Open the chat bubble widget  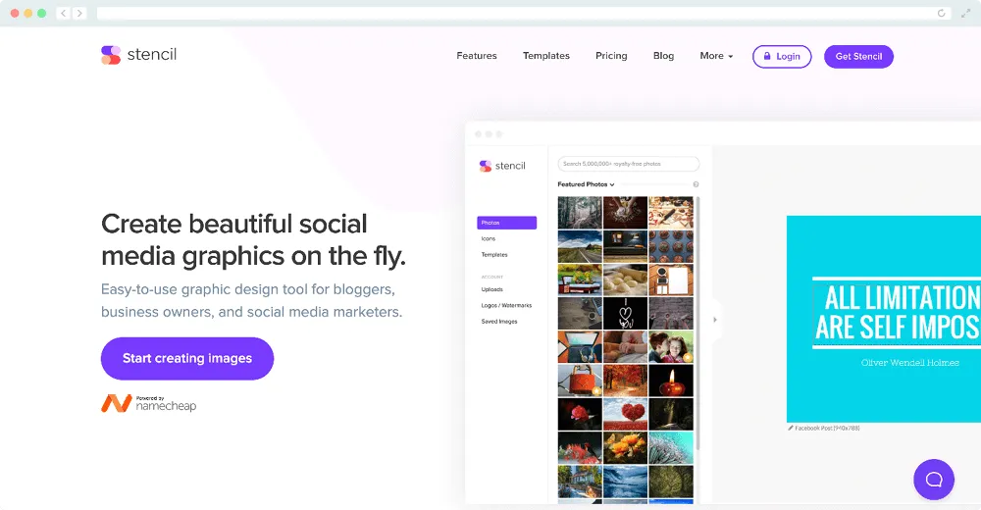coord(934,480)
